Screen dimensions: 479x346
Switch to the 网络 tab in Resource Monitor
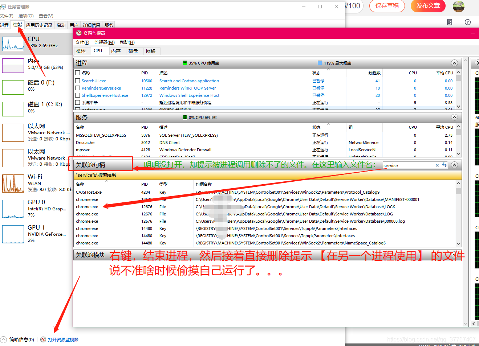151,51
